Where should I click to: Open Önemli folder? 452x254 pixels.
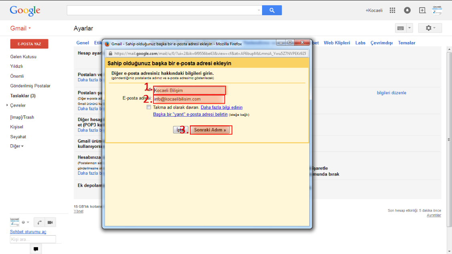(x=17, y=76)
